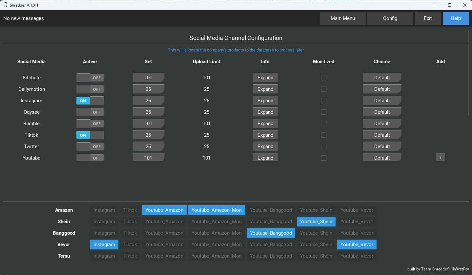
Task: Maximize the Shredder window
Action: (450, 5)
